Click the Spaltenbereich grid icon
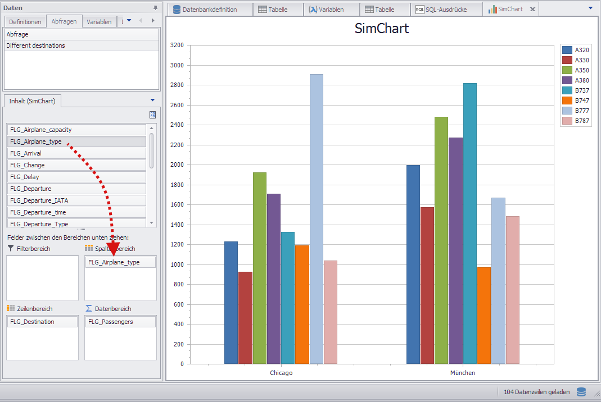Viewport: 601px width, 402px height. tap(89, 248)
